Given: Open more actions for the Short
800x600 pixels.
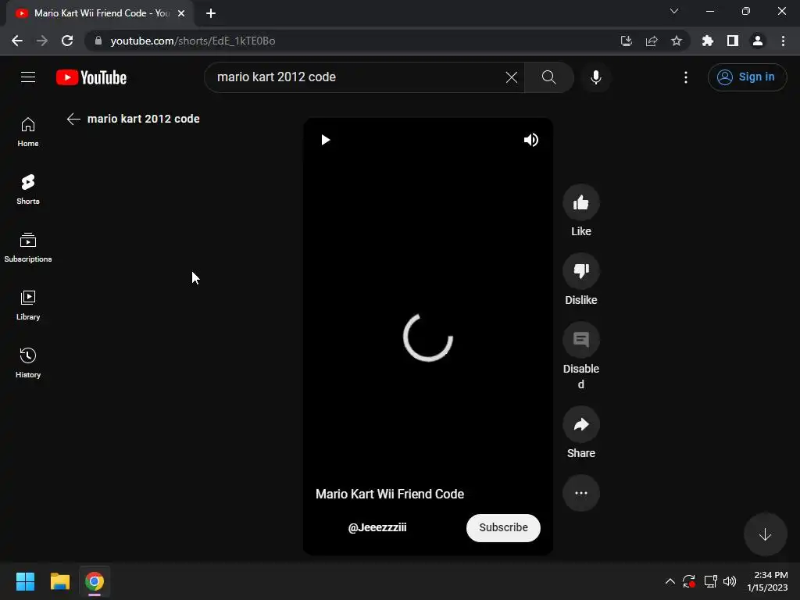Looking at the screenshot, I should [x=580, y=493].
